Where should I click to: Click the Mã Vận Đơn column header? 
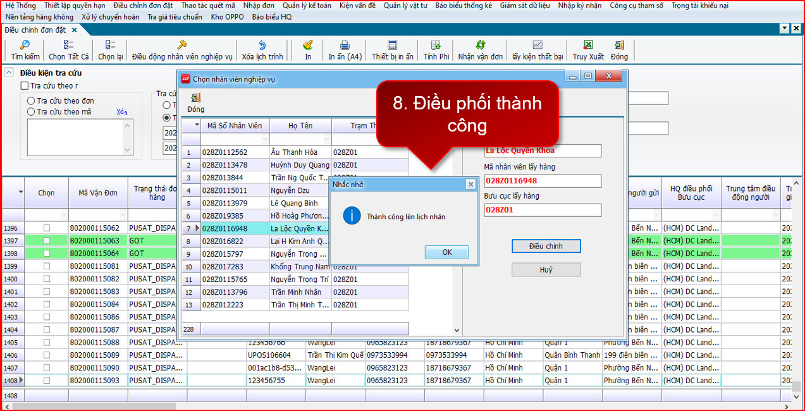(98, 193)
